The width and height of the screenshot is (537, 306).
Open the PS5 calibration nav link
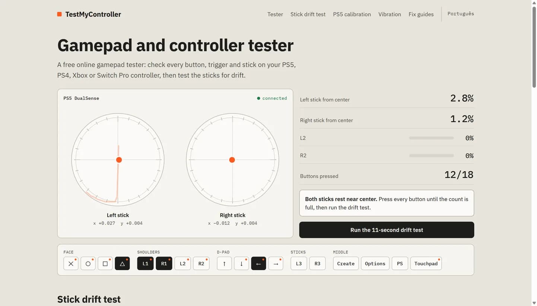click(352, 14)
